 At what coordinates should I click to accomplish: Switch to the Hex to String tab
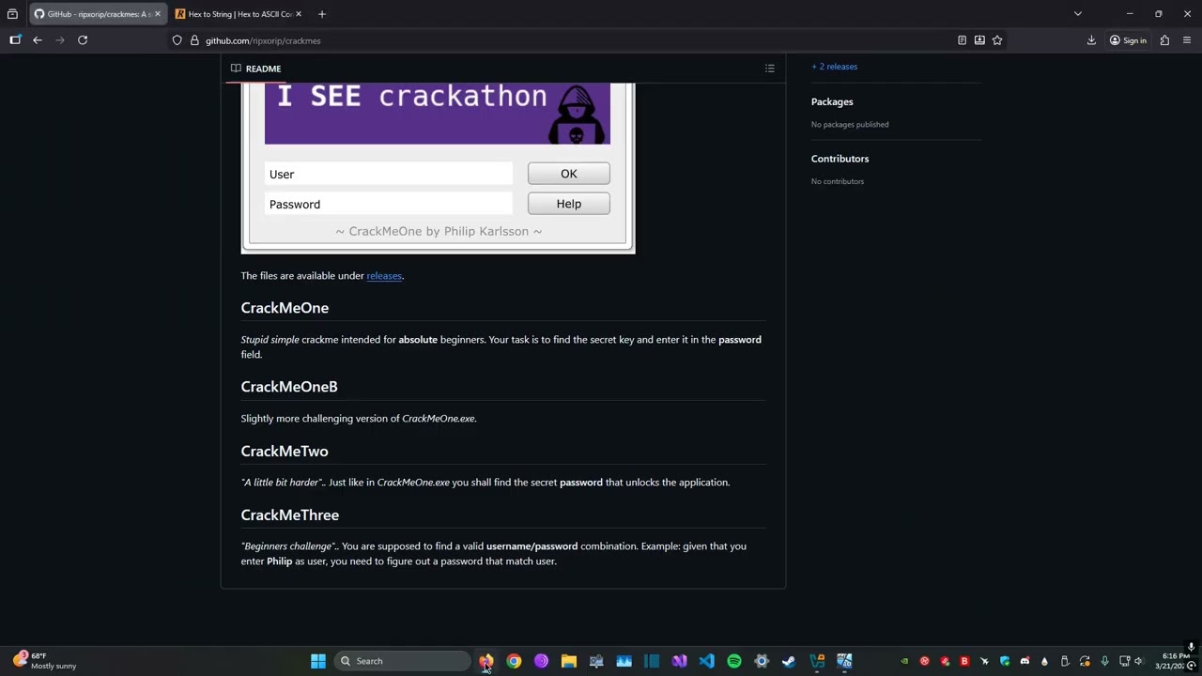[238, 14]
